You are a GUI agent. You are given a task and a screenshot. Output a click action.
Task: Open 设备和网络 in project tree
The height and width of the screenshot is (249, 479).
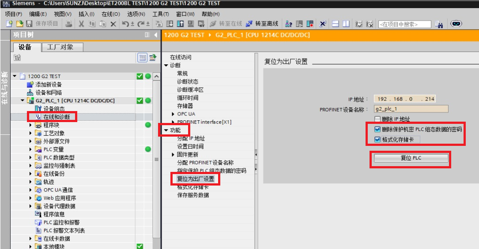tap(49, 93)
